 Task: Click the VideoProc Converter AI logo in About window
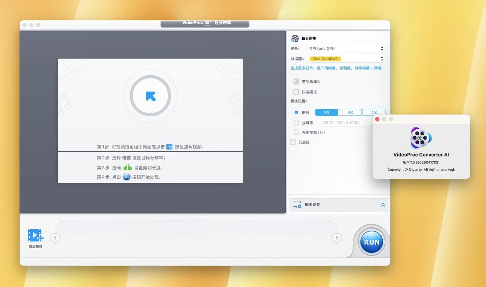(421, 138)
